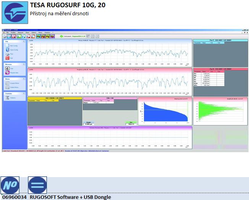Click the red Exit icon in the File panel
This screenshot has width=249, height=200.
[x=8, y=58]
